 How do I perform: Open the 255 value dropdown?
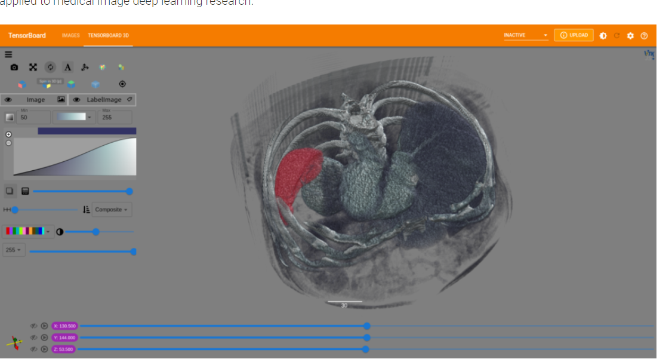point(14,250)
